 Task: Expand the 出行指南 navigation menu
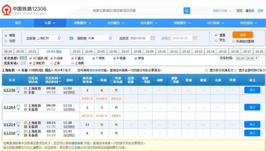(x=215, y=23)
